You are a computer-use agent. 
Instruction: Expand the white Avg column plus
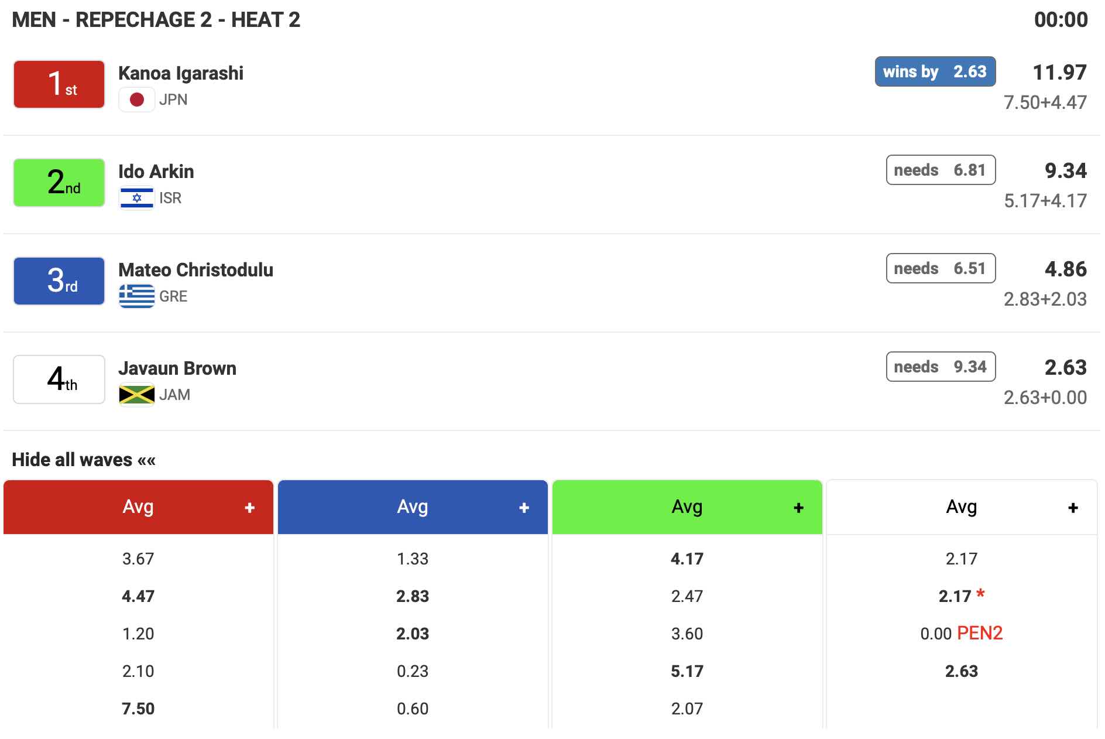tap(1073, 508)
